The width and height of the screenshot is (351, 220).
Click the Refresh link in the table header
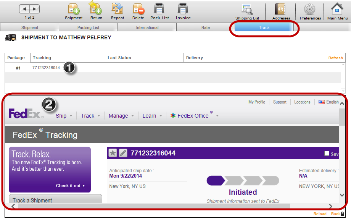(335, 58)
